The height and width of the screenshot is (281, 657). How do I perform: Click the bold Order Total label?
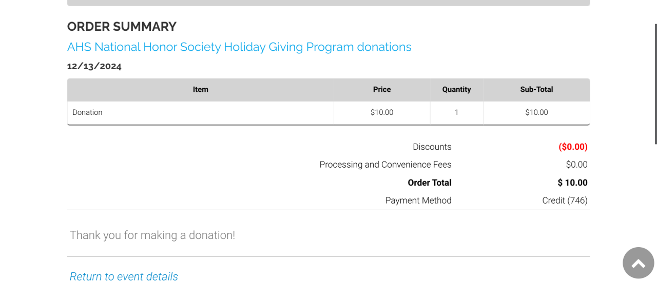click(x=429, y=183)
